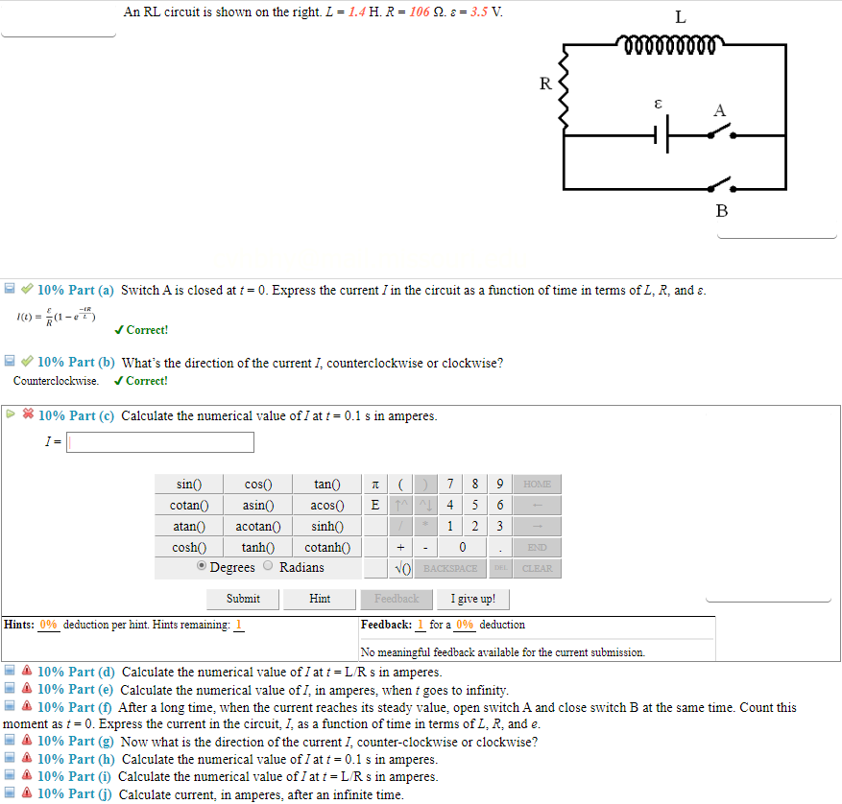The width and height of the screenshot is (842, 804).
Task: Click digit 7 on keypad
Action: [450, 485]
